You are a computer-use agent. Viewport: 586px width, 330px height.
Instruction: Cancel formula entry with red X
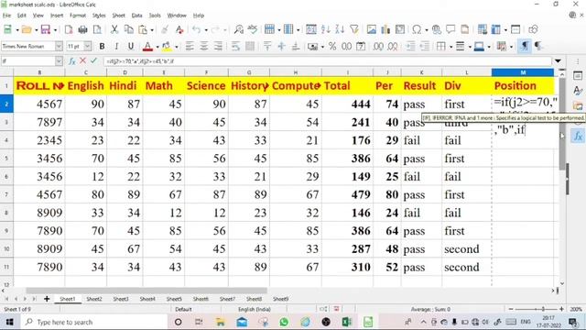(x=83, y=60)
